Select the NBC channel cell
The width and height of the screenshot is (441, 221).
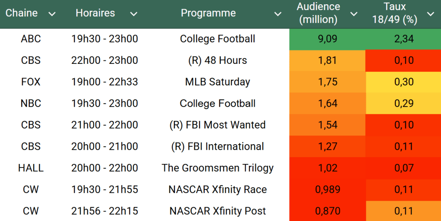[x=31, y=104]
